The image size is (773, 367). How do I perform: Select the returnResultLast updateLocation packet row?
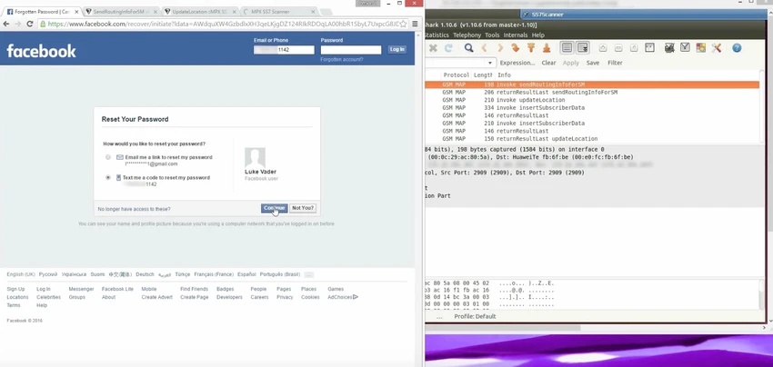pos(592,139)
